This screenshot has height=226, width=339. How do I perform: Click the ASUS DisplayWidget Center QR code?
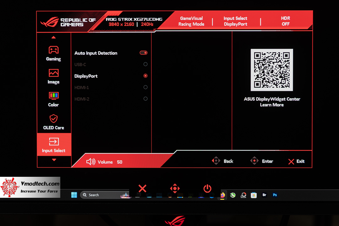pyautogui.click(x=272, y=70)
